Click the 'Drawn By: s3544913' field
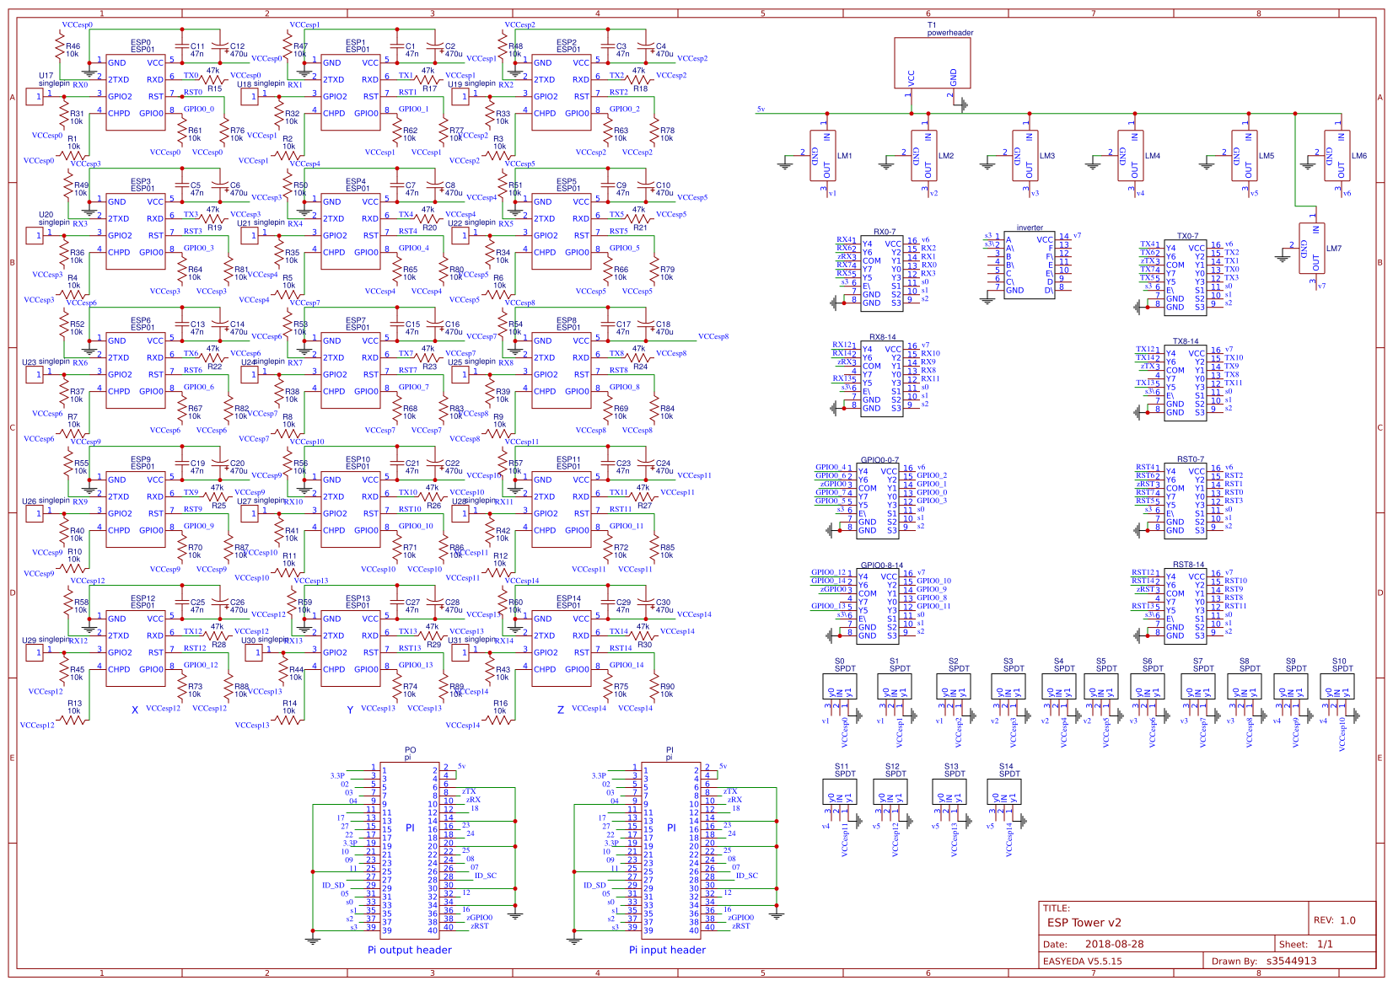The width and height of the screenshot is (1393, 986). click(x=1264, y=961)
